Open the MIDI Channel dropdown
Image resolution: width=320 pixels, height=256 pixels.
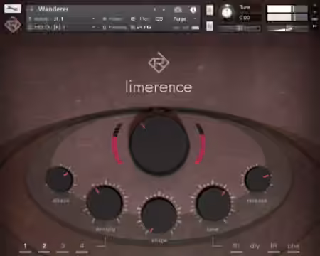coord(62,27)
